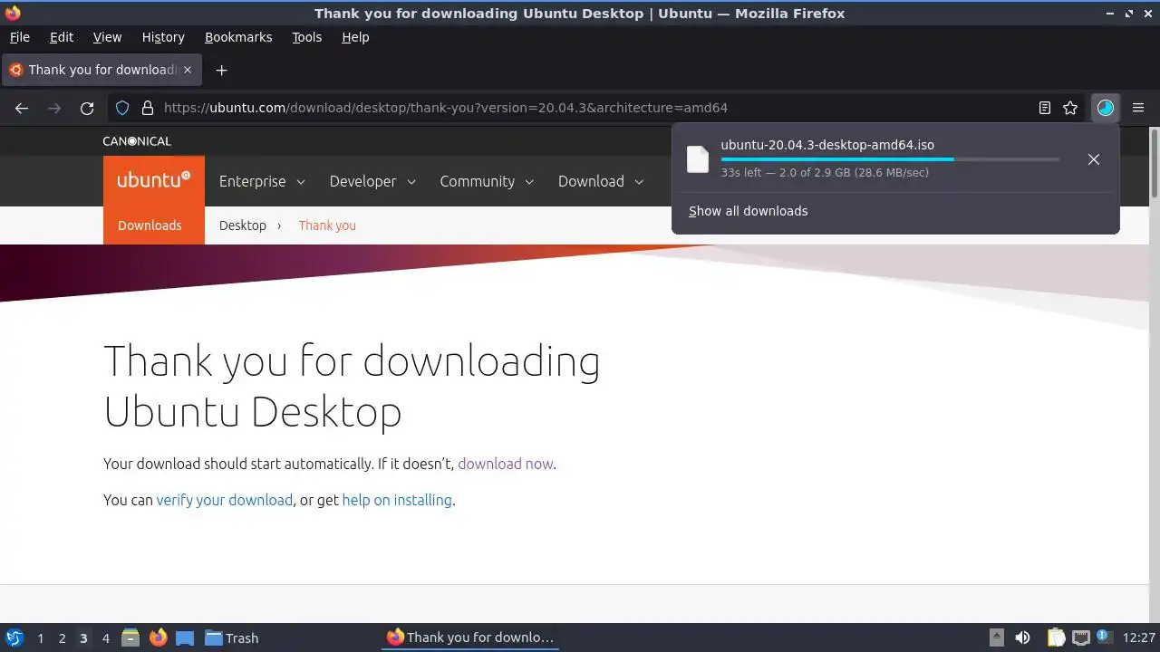Click the iso download progress bar
1160x652 pixels.
tap(890, 159)
